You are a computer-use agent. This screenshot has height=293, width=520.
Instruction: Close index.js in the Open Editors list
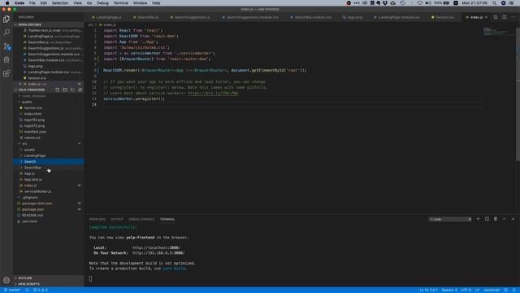pos(20,84)
